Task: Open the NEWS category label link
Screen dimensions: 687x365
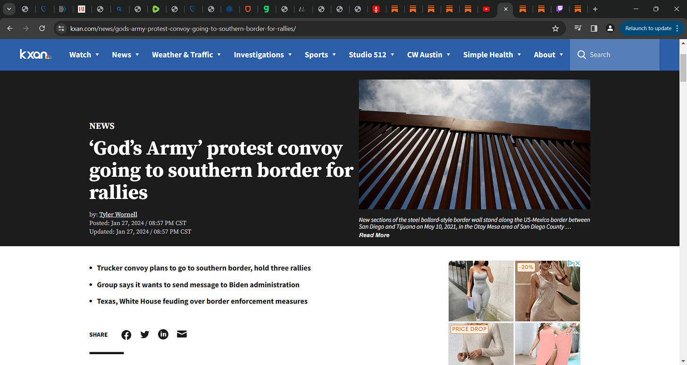Action: click(x=102, y=126)
